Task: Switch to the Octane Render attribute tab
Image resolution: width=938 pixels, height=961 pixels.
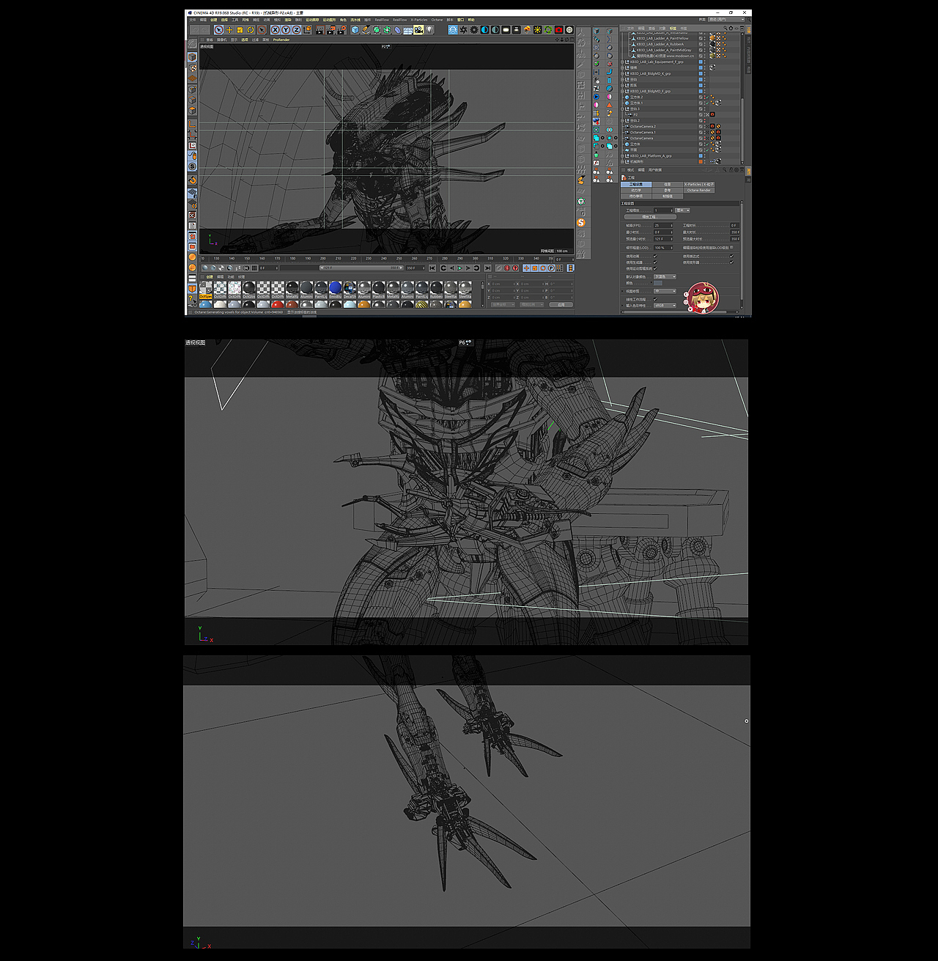Action: [x=699, y=190]
